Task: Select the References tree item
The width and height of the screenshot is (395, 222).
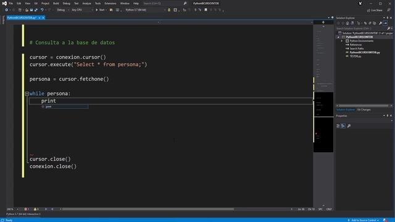Action: click(355, 45)
